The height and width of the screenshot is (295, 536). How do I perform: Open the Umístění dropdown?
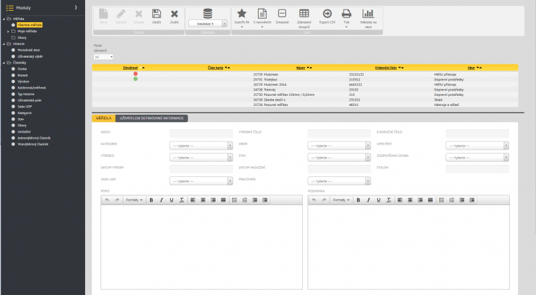[x=477, y=145]
